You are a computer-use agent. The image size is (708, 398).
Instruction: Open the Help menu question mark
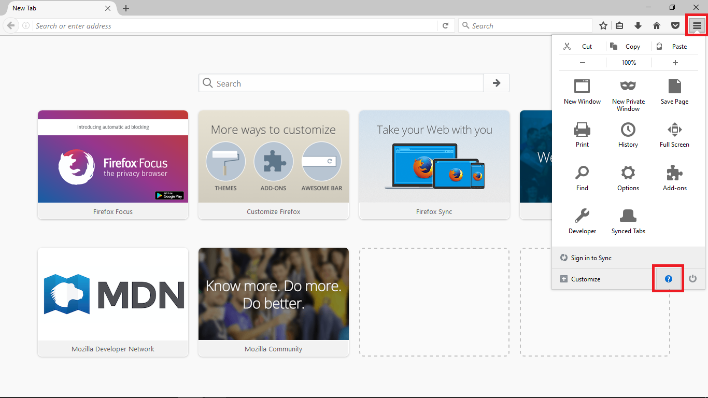coord(668,279)
